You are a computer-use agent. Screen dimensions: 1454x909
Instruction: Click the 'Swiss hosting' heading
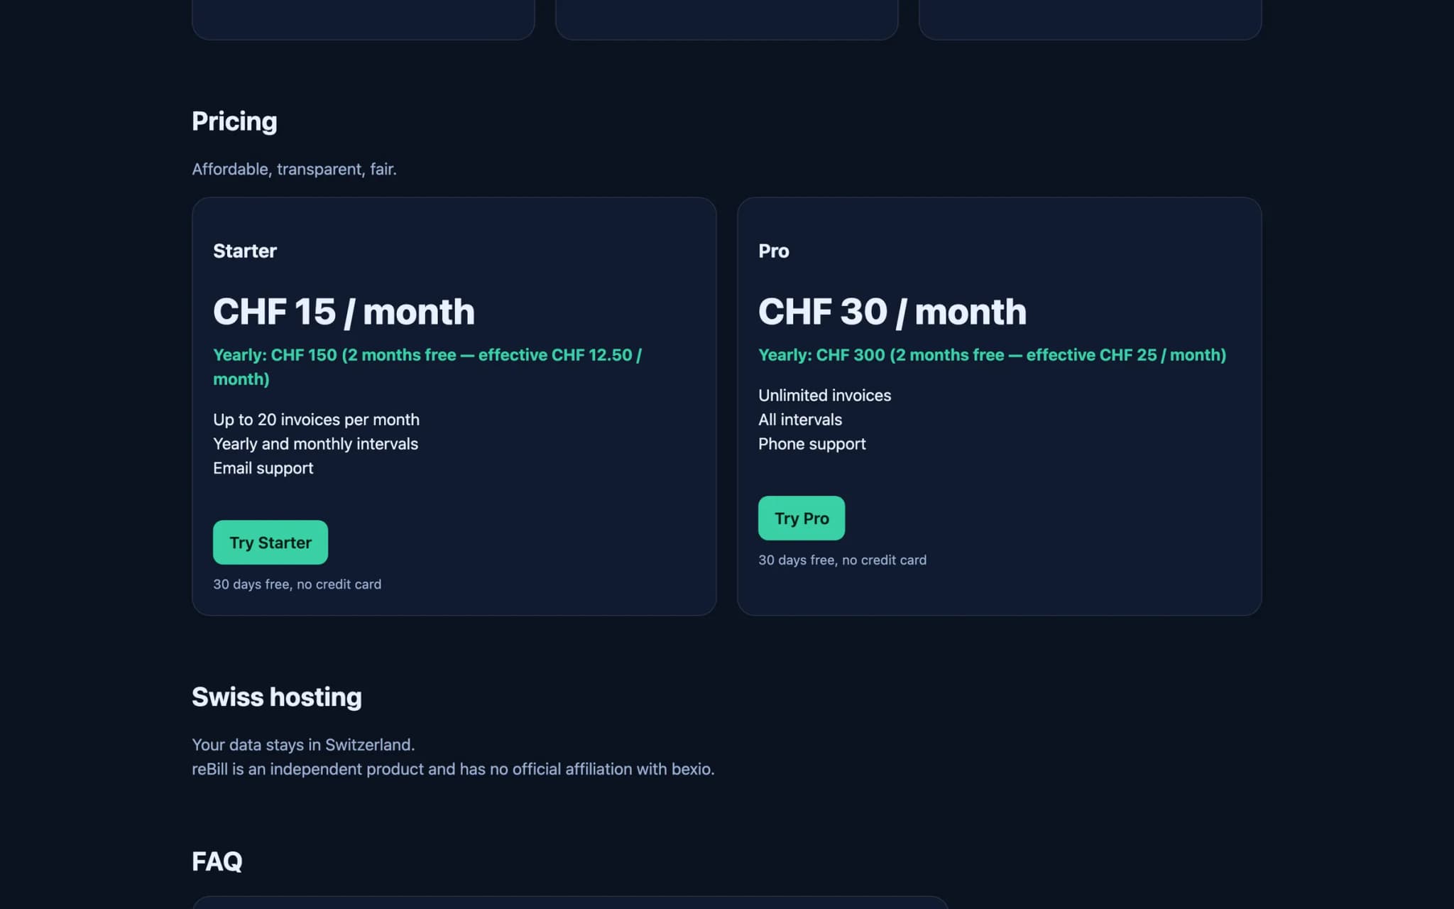pyautogui.click(x=277, y=697)
